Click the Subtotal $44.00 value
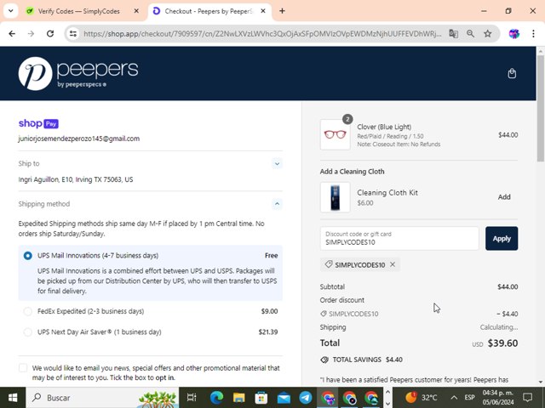This screenshot has height=408, width=545. 508,287
